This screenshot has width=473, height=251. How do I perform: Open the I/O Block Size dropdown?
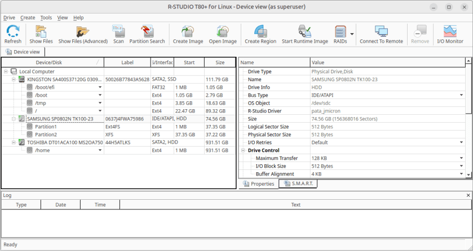[461, 166]
